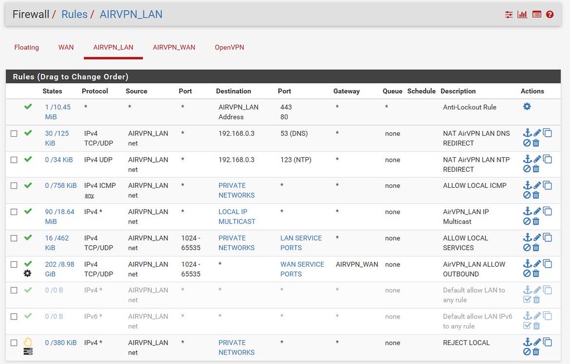570x364 pixels.
Task: Click the Anti-Lockout Rule description
Action: (x=469, y=107)
